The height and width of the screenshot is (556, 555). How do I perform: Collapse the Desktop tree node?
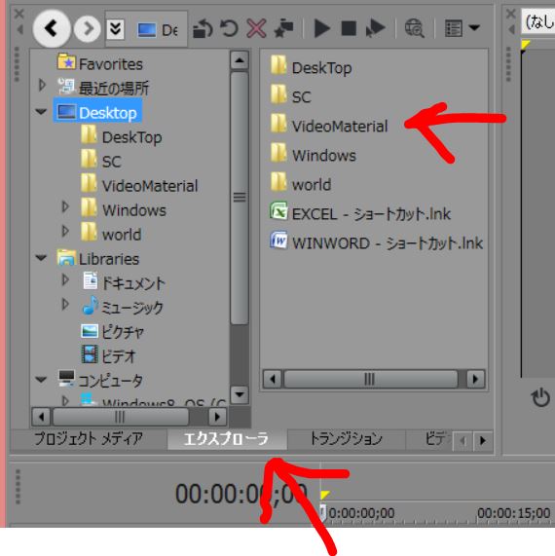(41, 112)
